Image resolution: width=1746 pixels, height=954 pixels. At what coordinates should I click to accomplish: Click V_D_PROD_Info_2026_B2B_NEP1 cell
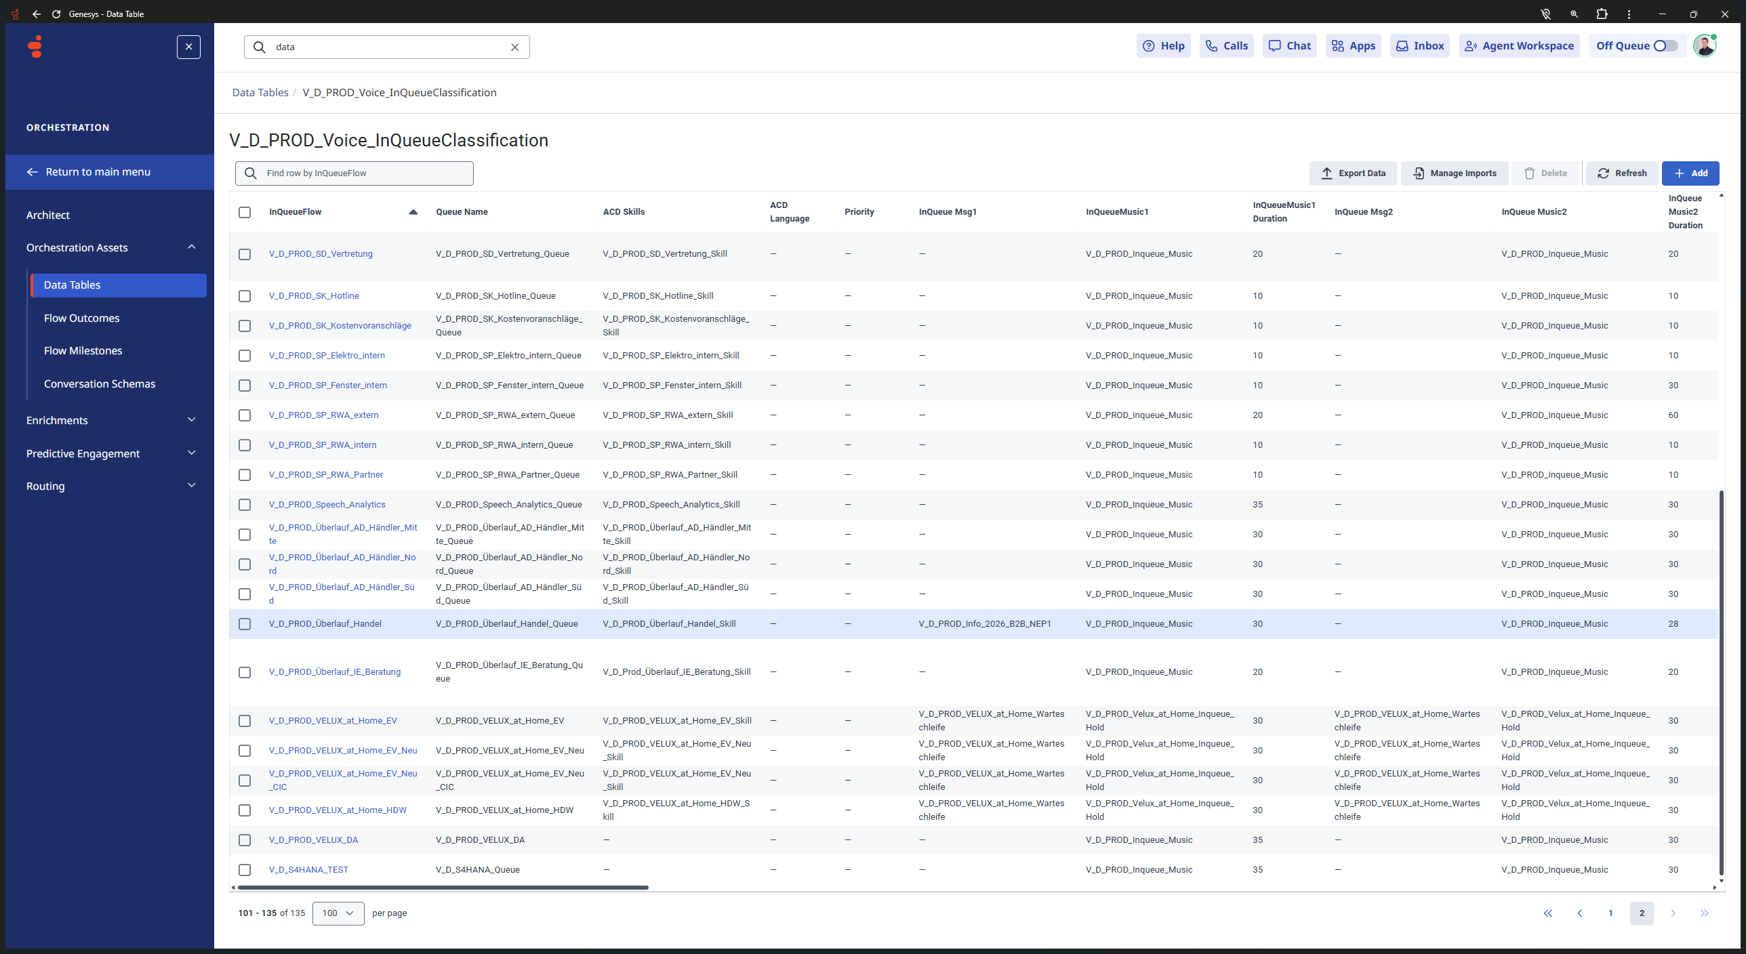coord(985,624)
